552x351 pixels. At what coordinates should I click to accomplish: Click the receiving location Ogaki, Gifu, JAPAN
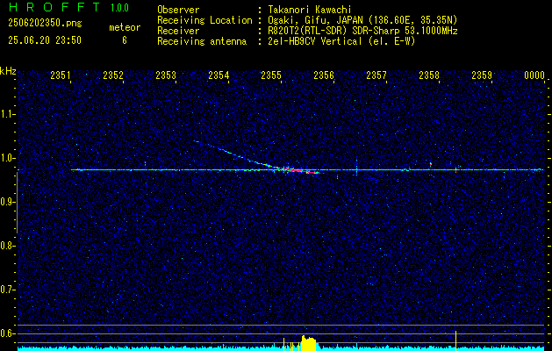pos(315,20)
